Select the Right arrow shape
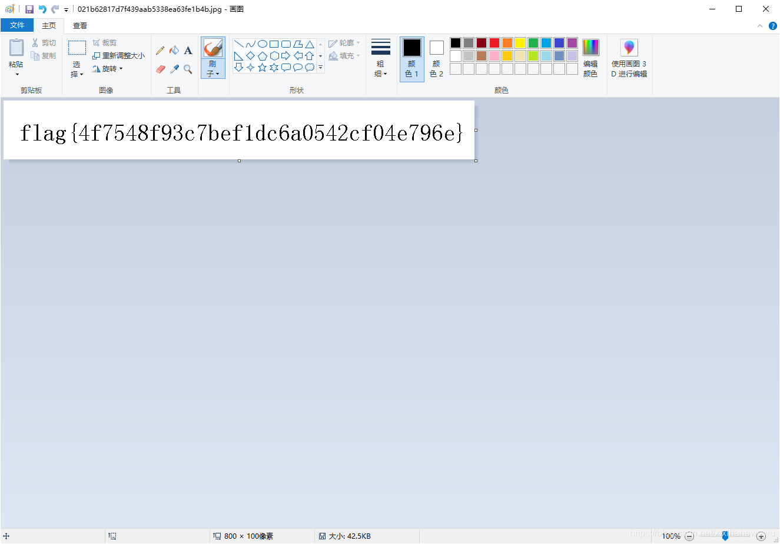 [286, 56]
